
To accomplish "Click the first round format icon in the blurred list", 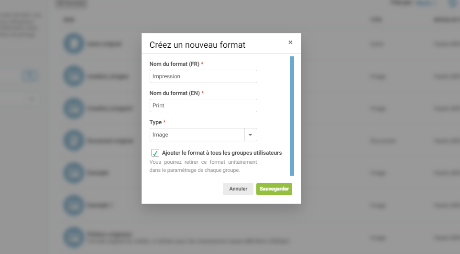I will click(74, 44).
